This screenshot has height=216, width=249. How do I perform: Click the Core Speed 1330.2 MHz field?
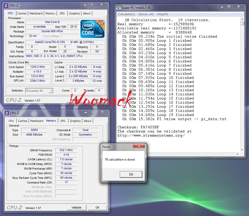pyautogui.click(x=37, y=67)
